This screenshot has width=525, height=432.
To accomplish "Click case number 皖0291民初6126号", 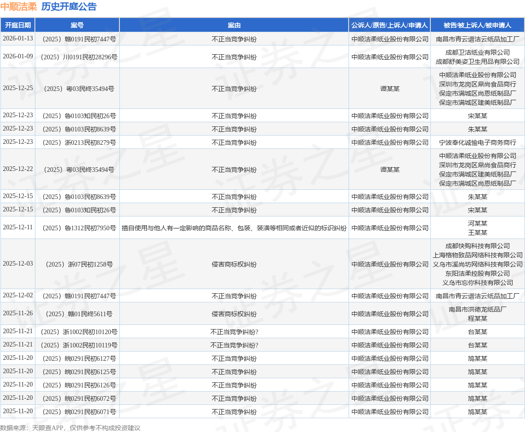I will click(x=79, y=386).
